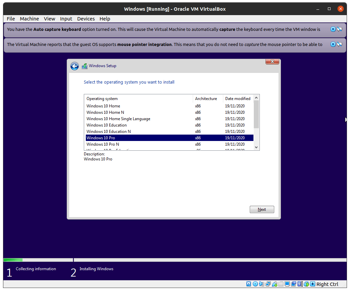This screenshot has width=350, height=291.
Task: Click the hard disk activity status icon
Action: click(249, 284)
